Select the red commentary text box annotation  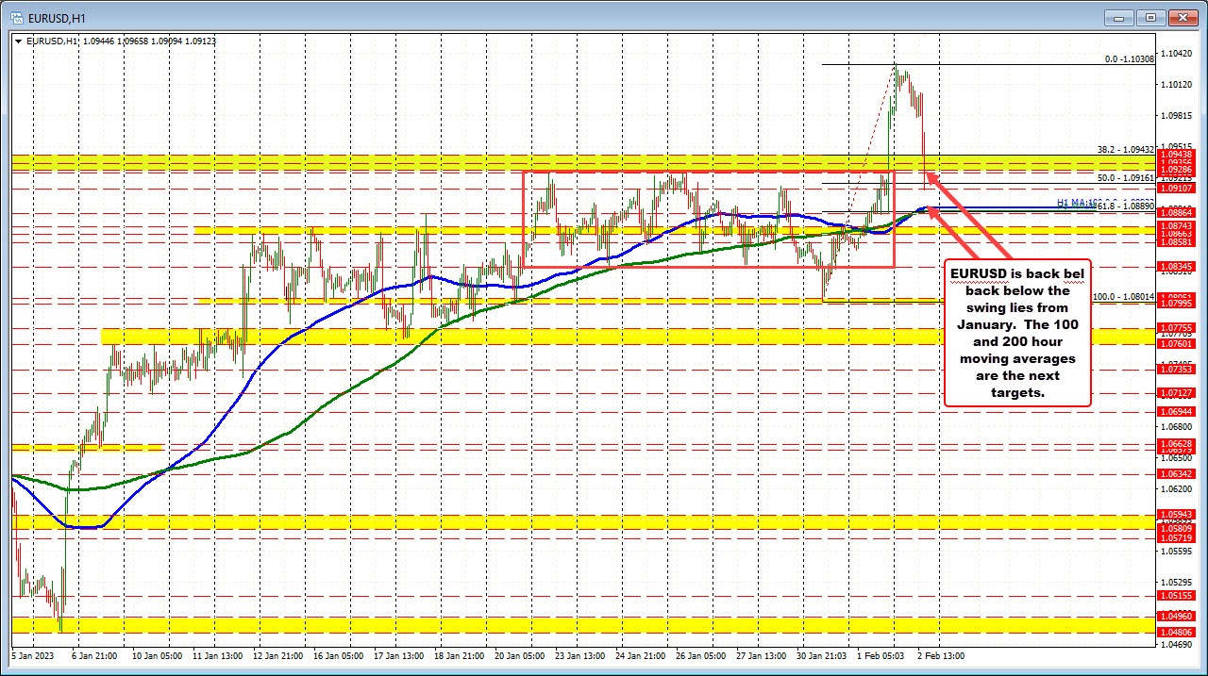[x=1017, y=333]
